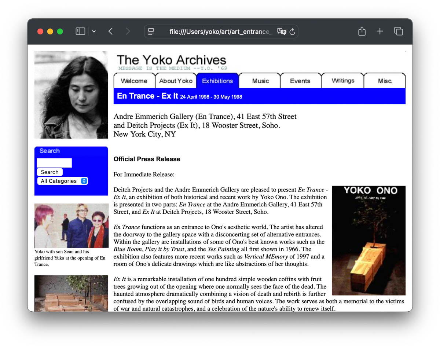Open the Welcome tab
The width and height of the screenshot is (440, 348).
click(135, 80)
